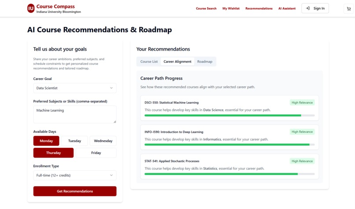
Task: Switch to the Roadmap tab
Action: pos(205,62)
